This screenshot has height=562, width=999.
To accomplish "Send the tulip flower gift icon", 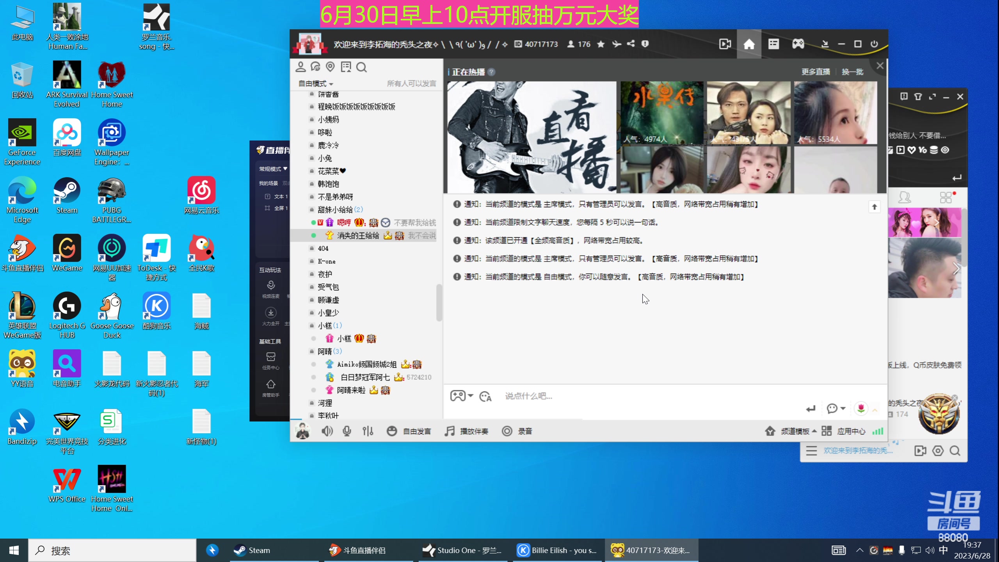I will (x=861, y=408).
